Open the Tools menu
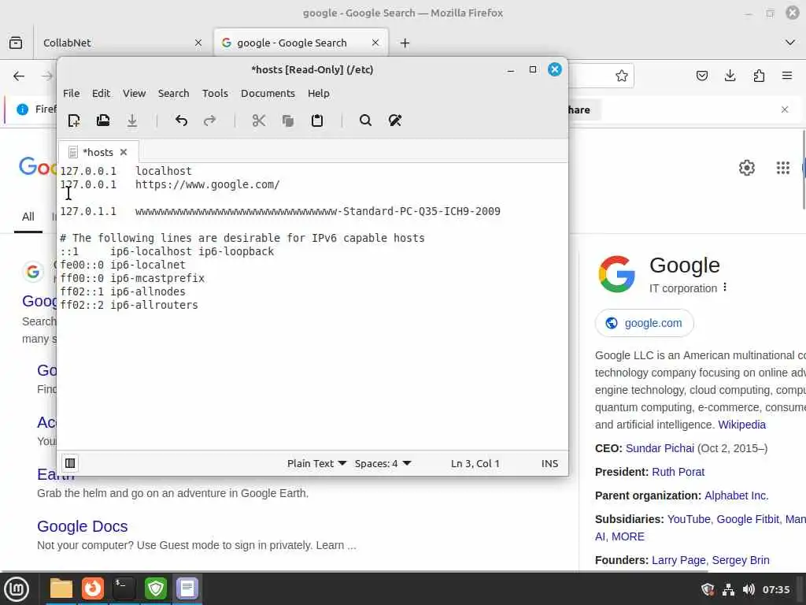The height and width of the screenshot is (605, 806). click(215, 93)
